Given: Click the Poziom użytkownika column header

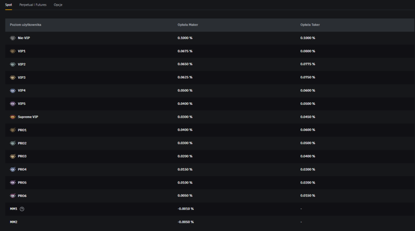Looking at the screenshot, I should pyautogui.click(x=26, y=25).
